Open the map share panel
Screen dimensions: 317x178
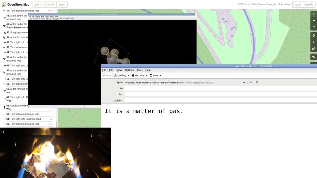point(314,49)
